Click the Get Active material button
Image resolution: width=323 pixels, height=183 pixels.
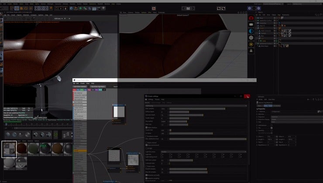point(80,87)
